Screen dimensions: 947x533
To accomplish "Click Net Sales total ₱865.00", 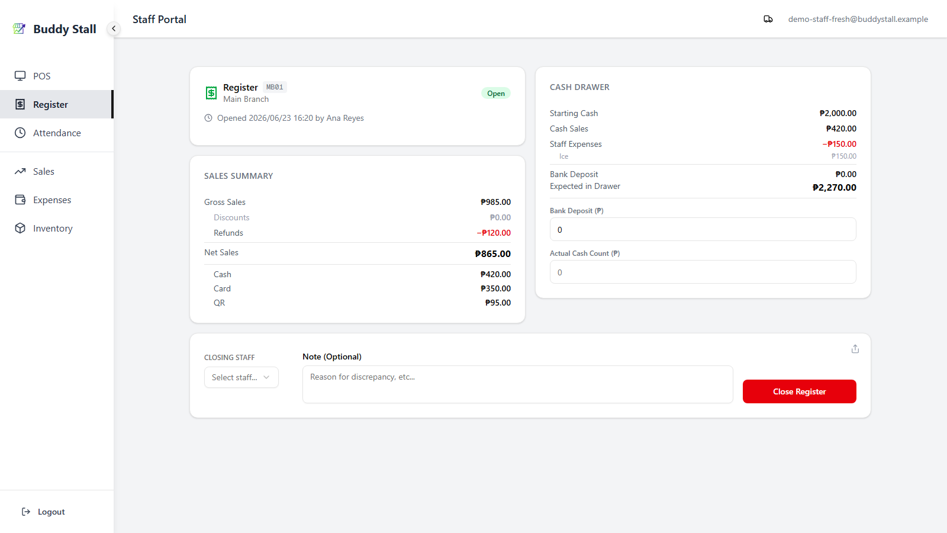I will pyautogui.click(x=492, y=253).
